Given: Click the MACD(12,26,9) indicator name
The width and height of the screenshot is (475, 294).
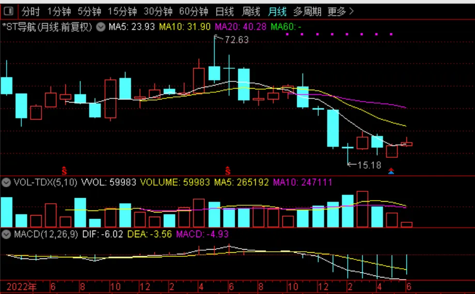Looking at the screenshot, I should (46, 234).
